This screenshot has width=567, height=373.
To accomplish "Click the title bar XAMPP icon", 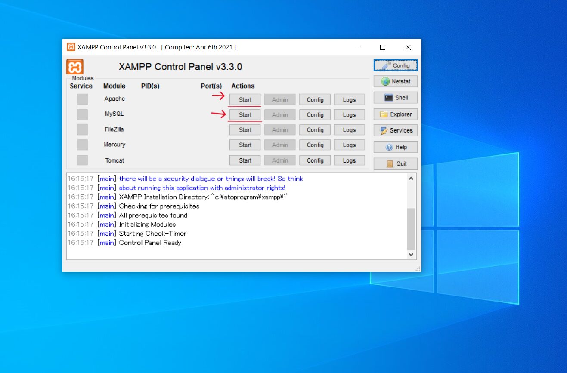I will (x=71, y=47).
